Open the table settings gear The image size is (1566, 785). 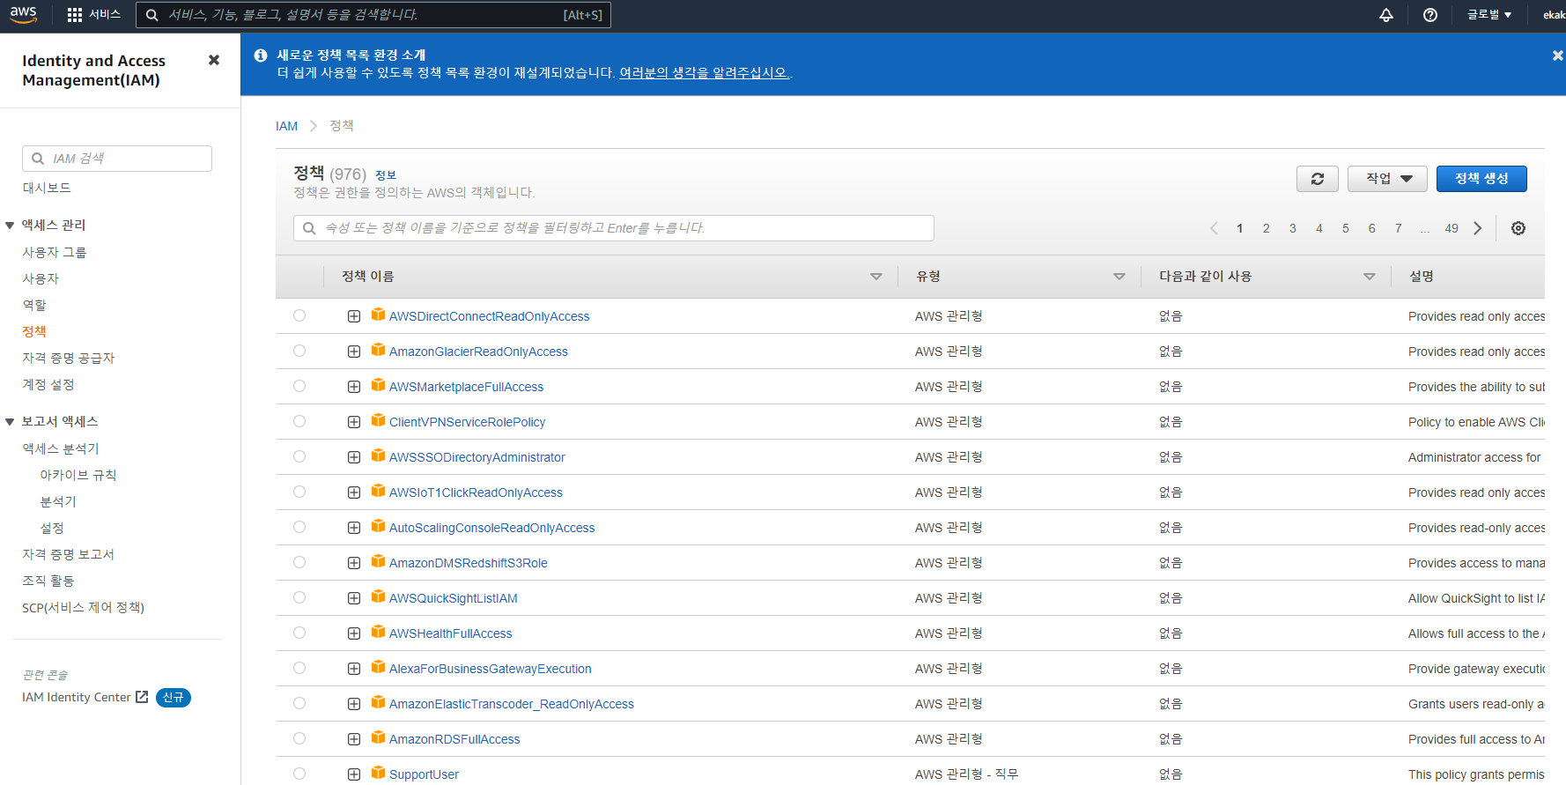pyautogui.click(x=1518, y=228)
